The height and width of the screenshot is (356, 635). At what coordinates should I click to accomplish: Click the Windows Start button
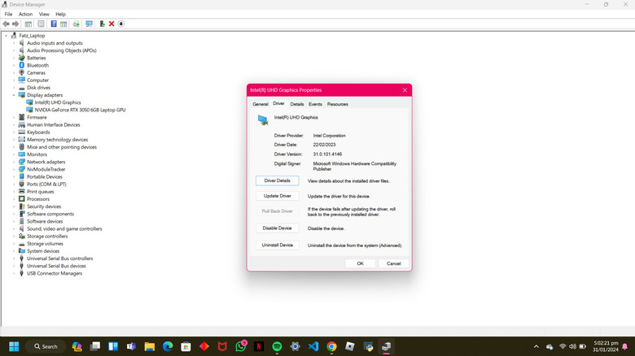point(14,346)
